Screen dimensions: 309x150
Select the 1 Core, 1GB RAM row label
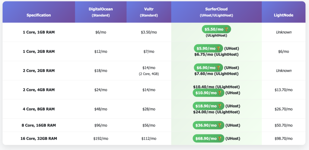39,32
